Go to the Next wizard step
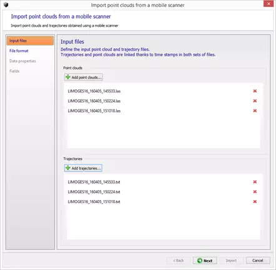Image resolution: width=276 pixels, height=270 pixels. pyautogui.click(x=205, y=261)
